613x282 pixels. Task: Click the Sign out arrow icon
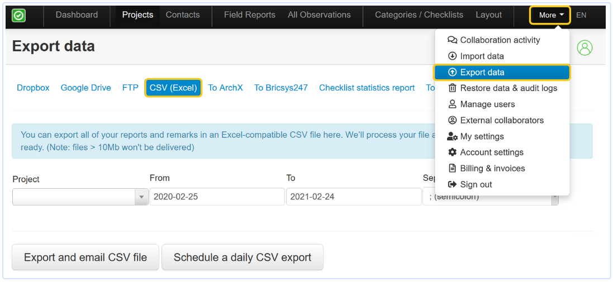pos(453,185)
